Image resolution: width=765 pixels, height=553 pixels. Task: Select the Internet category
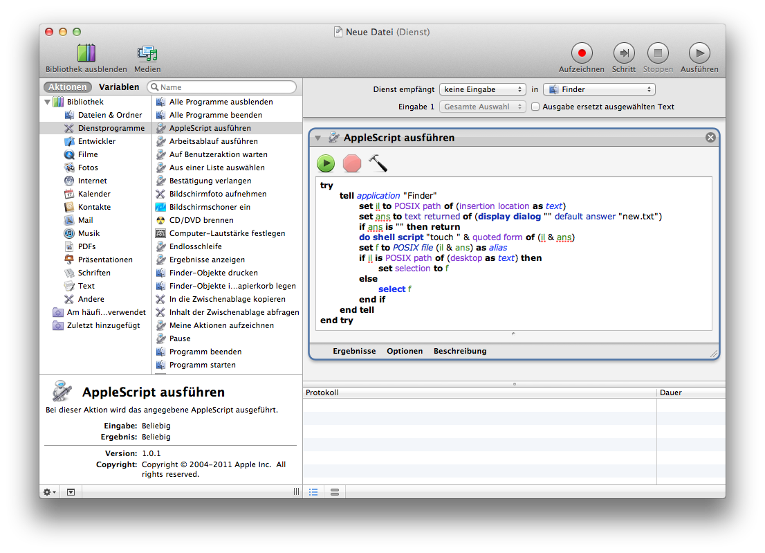pyautogui.click(x=95, y=181)
